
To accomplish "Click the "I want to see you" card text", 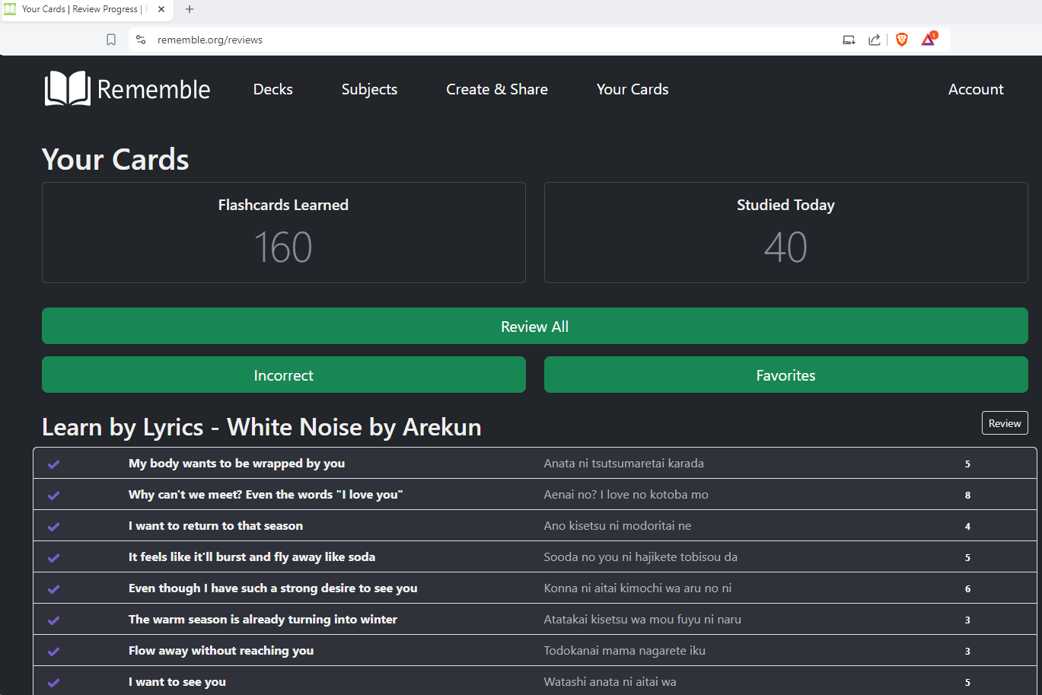I will click(177, 681).
